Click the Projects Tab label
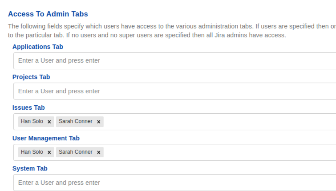The width and height of the screenshot is (336, 191). (31, 77)
